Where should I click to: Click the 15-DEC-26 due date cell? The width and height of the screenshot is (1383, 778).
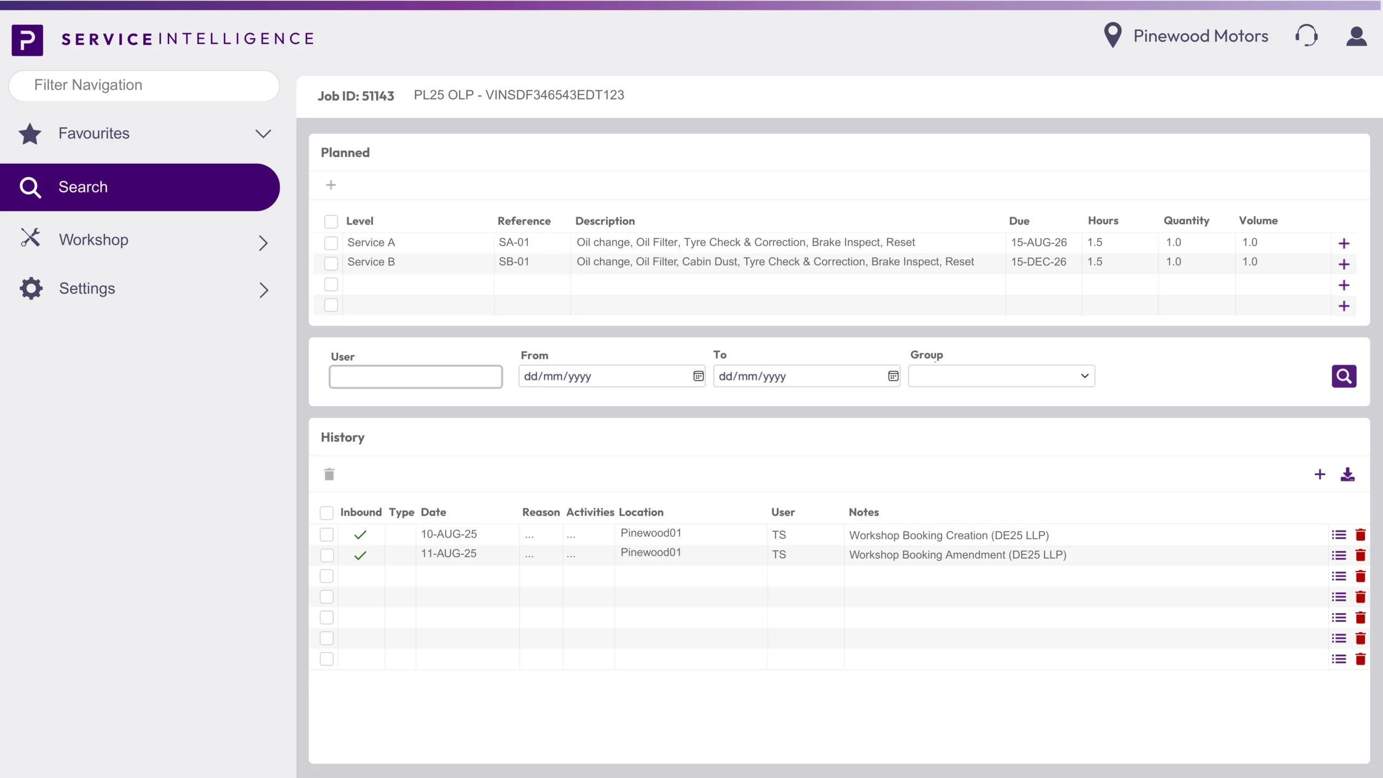[1038, 262]
